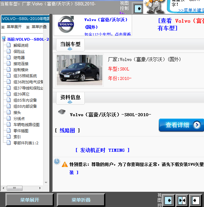Select 组88内部设备 in the tree
Viewport: 204px width, 207px height.
point(25,106)
